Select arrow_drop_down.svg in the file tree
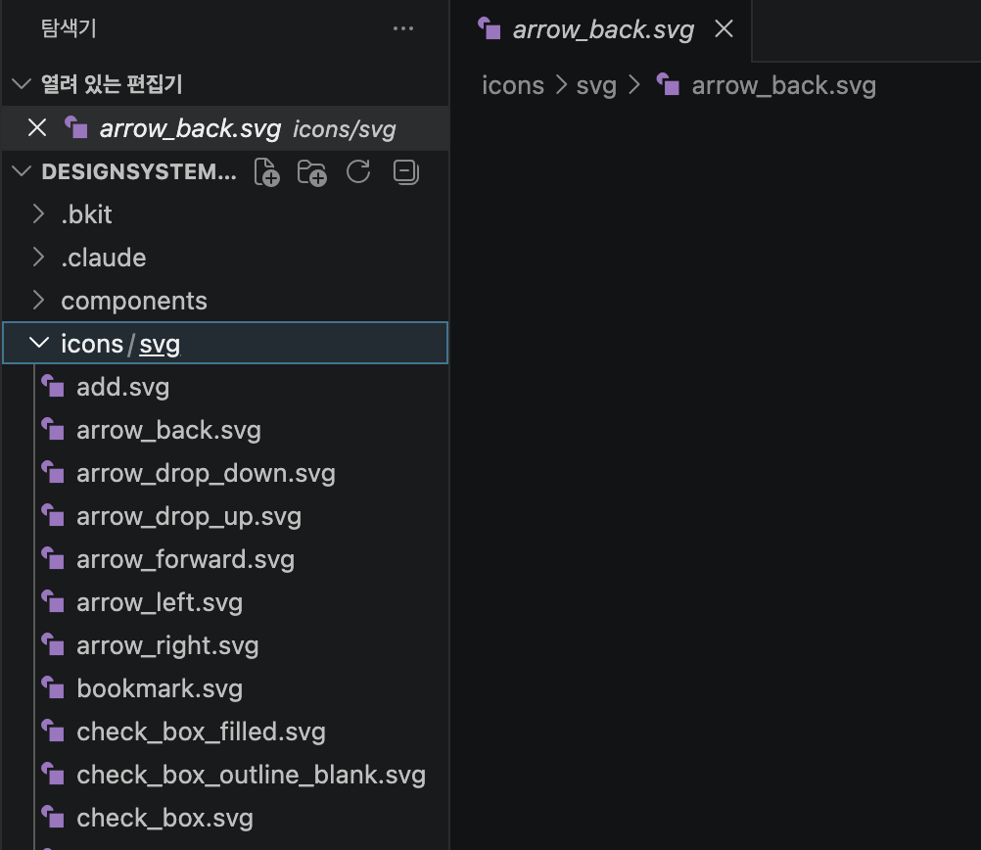The image size is (981, 850). (206, 472)
